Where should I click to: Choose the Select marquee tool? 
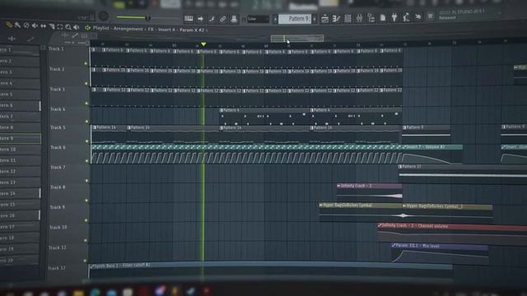tap(60, 27)
